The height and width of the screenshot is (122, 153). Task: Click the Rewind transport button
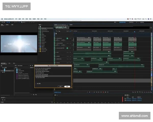[x=97, y=92]
